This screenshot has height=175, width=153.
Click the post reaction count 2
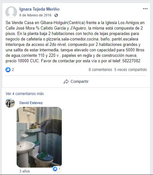(x=13, y=70)
